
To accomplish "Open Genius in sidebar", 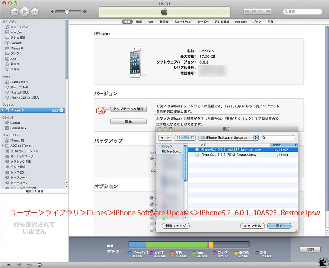I will (15, 122).
